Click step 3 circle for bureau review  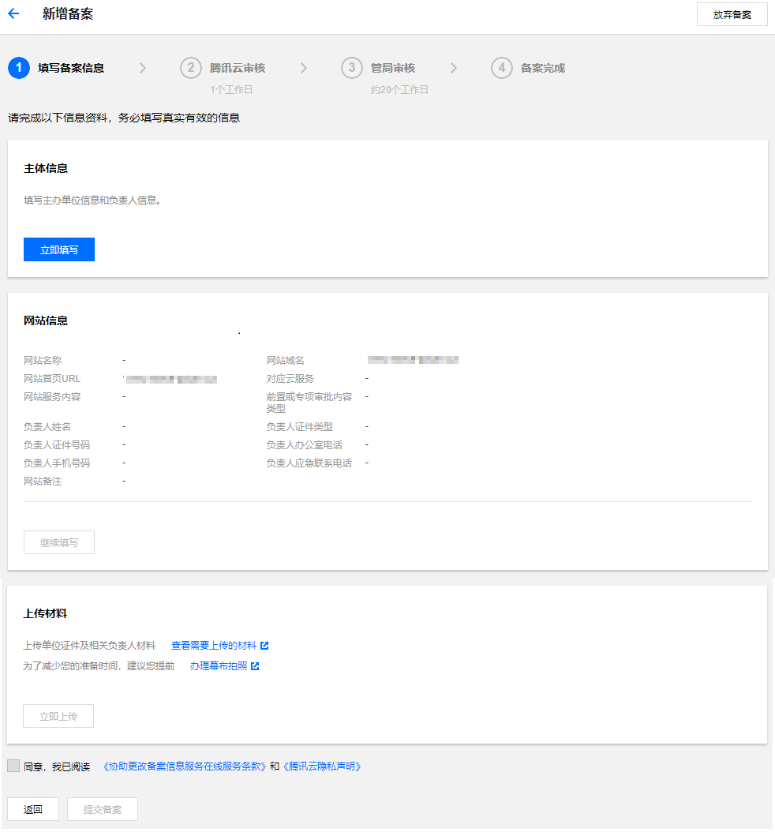[x=352, y=68]
